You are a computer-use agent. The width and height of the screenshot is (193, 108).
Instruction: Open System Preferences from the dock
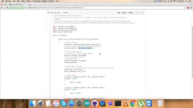pyautogui.click(x=79, y=103)
